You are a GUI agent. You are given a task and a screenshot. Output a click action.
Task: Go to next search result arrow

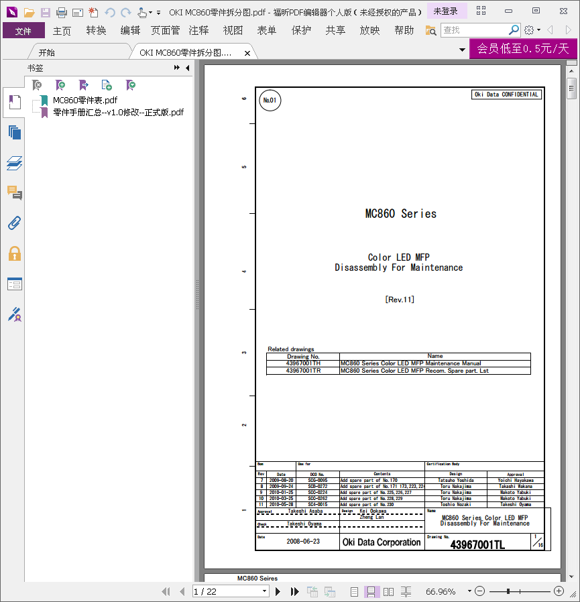(x=568, y=30)
